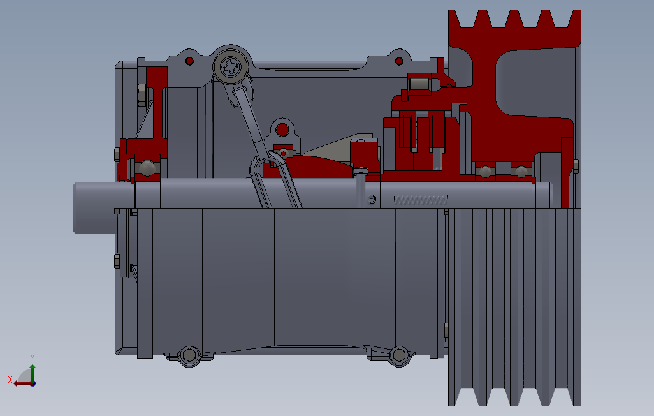Select the coil spring inside the shaft
The width and height of the screenshot is (654, 416).
coord(421,200)
